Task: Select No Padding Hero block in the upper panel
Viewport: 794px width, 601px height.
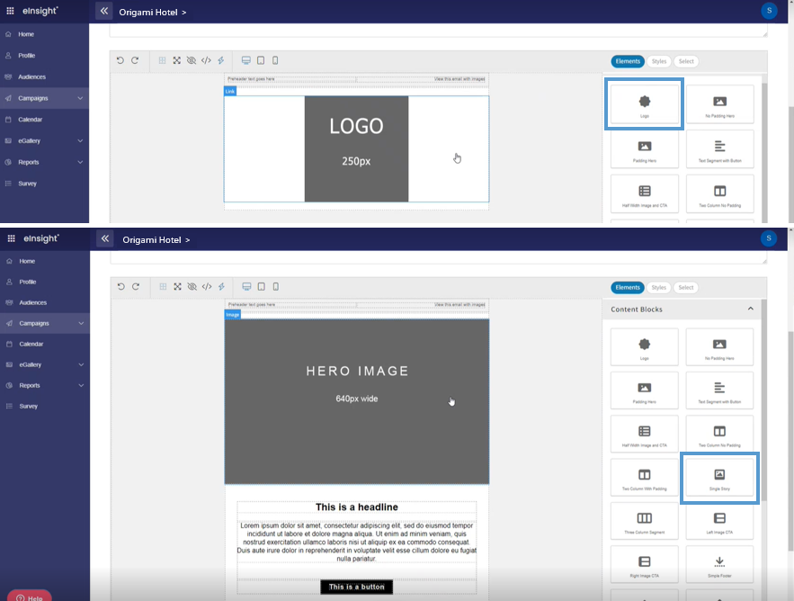Action: [719, 103]
